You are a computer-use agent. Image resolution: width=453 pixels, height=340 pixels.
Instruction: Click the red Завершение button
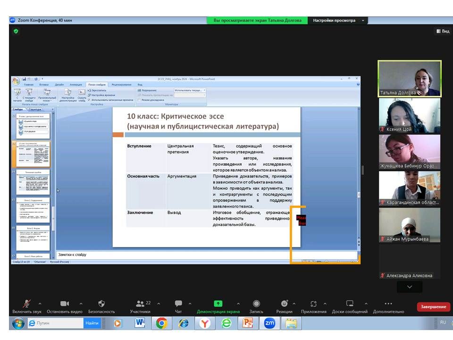coord(433,307)
